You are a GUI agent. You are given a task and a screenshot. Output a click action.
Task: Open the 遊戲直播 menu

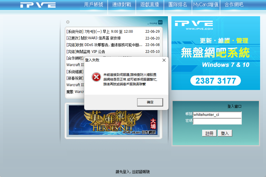pos(150,5)
